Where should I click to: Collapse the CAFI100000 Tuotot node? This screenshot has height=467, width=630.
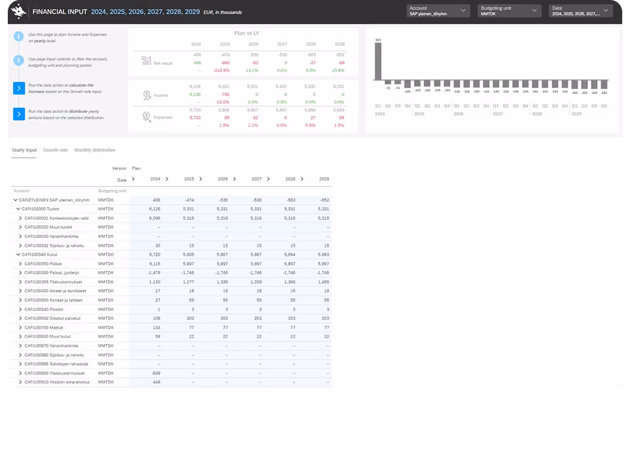18,209
